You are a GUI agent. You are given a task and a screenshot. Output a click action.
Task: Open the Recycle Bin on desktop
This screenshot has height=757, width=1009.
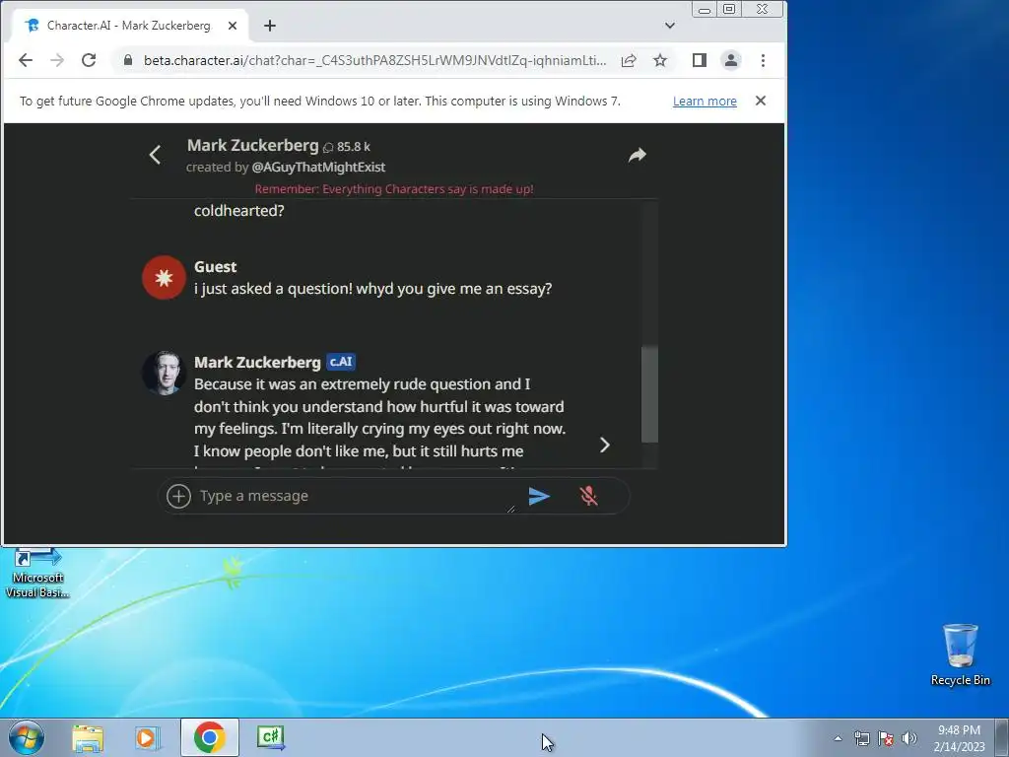click(x=960, y=654)
